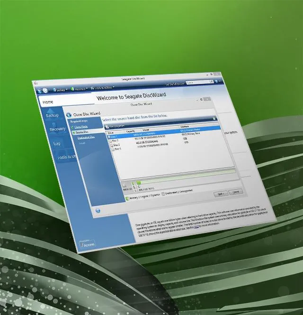Select the Disc 1 row
This screenshot has width=303, height=315.
[165, 132]
